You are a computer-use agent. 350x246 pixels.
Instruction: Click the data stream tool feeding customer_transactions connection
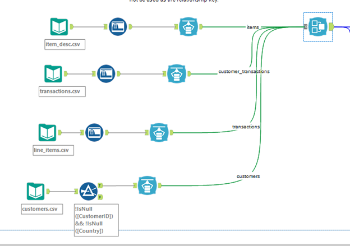tap(177, 74)
